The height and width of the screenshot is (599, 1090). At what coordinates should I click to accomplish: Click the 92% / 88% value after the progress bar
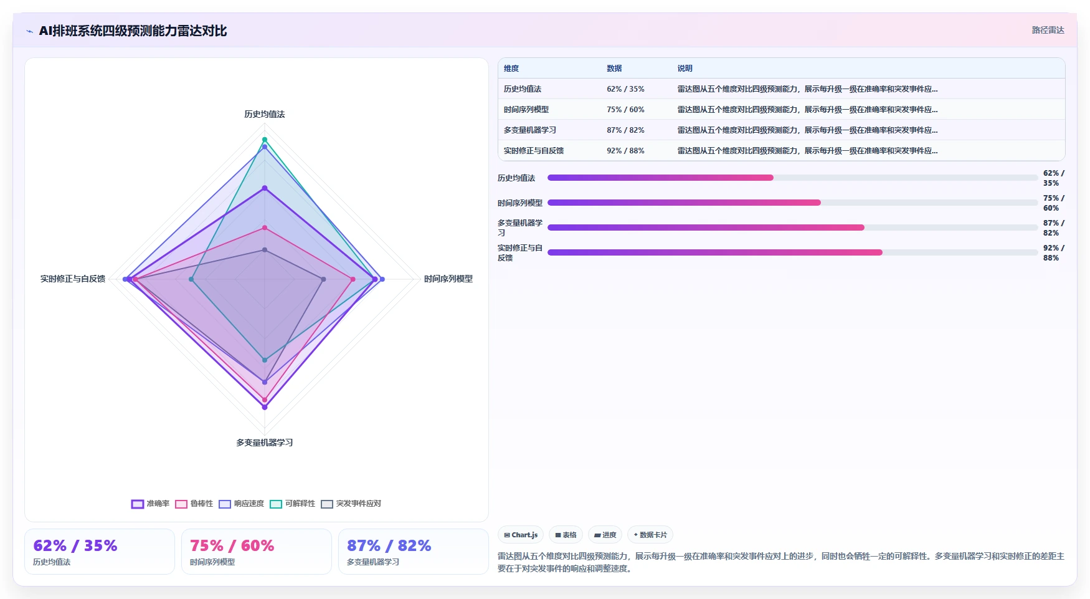(x=1054, y=252)
